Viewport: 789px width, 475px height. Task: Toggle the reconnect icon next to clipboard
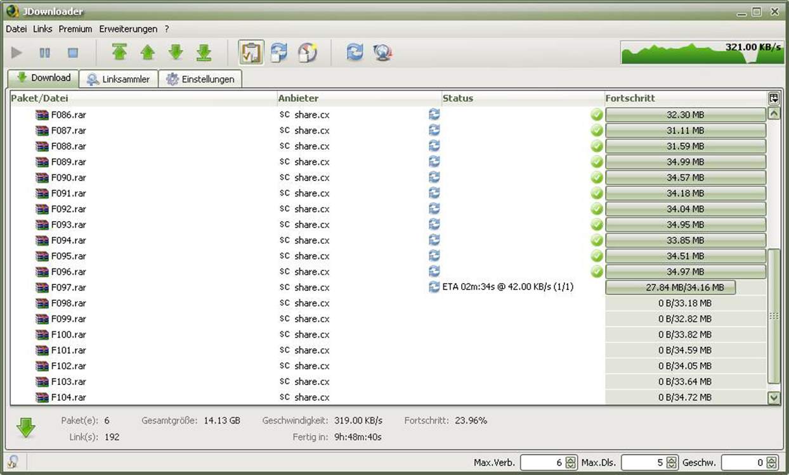point(279,53)
